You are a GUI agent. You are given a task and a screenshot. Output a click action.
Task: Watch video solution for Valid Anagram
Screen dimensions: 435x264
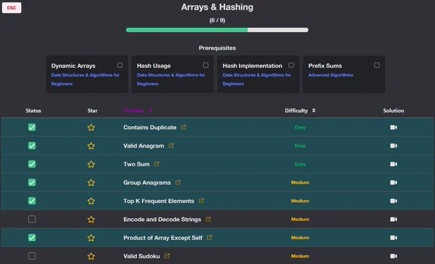click(x=393, y=146)
